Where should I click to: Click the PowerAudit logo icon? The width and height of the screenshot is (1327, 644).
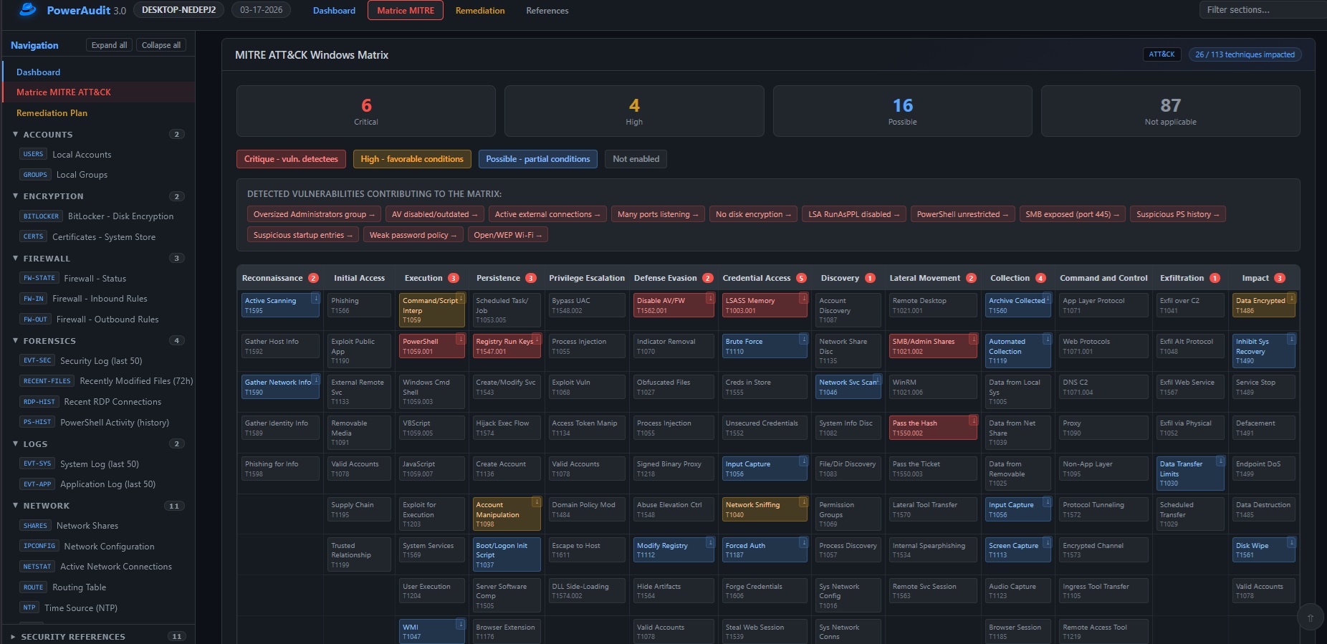28,9
